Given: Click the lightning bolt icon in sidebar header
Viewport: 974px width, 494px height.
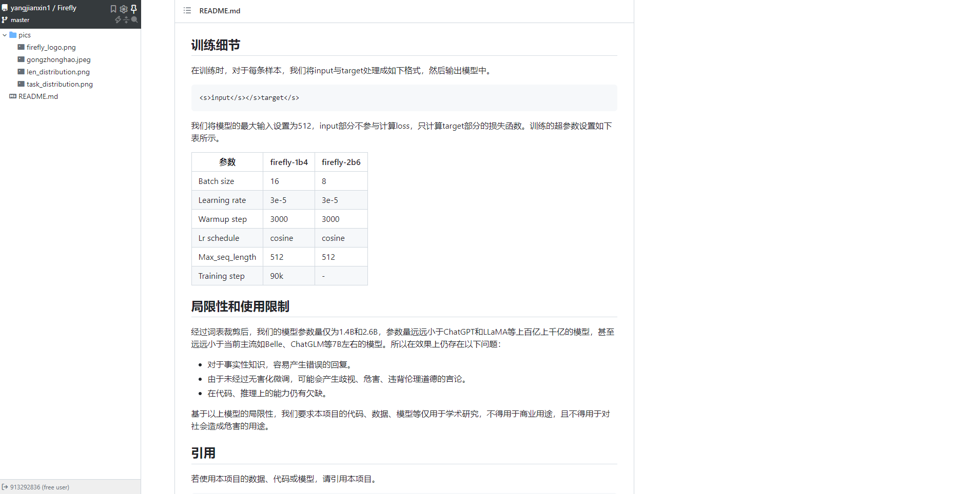Looking at the screenshot, I should click(118, 19).
